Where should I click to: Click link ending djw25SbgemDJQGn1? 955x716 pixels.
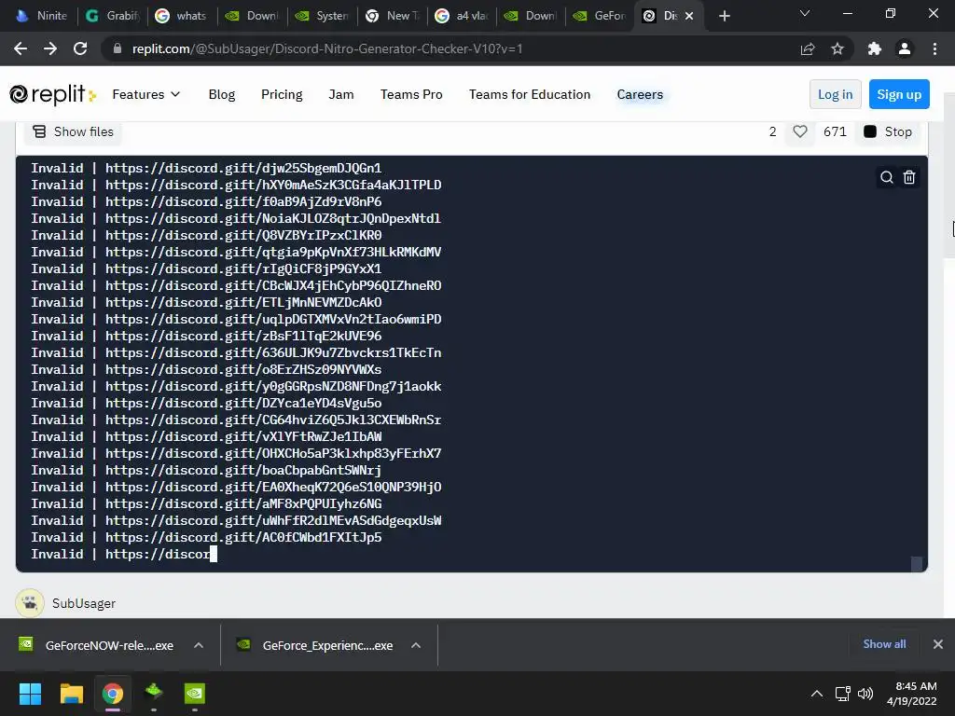tap(243, 168)
